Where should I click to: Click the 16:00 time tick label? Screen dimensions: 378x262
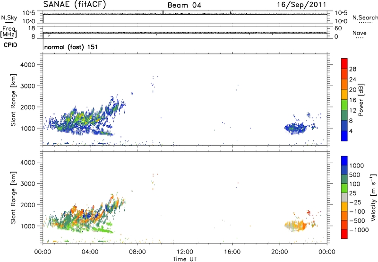pos(232,252)
